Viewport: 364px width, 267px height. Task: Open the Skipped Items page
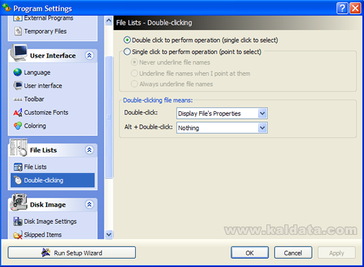[43, 235]
